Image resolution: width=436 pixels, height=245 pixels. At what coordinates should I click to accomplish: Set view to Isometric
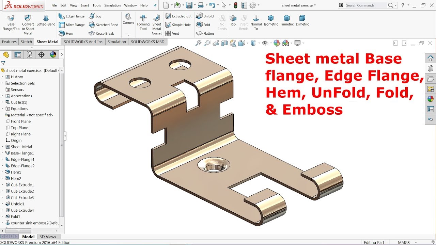[271, 20]
